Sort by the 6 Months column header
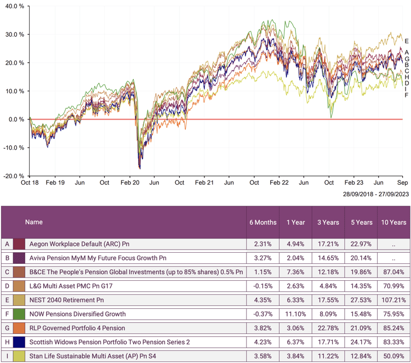This screenshot has height=363, width=411. [262, 223]
